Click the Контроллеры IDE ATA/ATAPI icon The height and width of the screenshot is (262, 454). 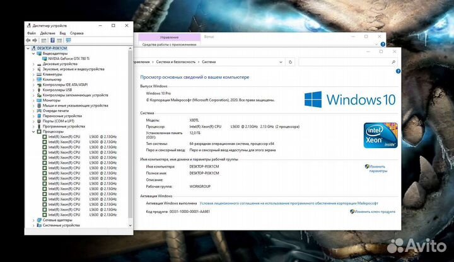pyautogui.click(x=39, y=85)
